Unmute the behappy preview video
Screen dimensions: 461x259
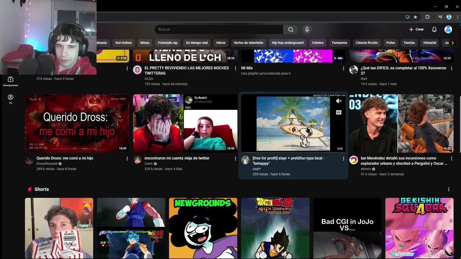[x=339, y=101]
